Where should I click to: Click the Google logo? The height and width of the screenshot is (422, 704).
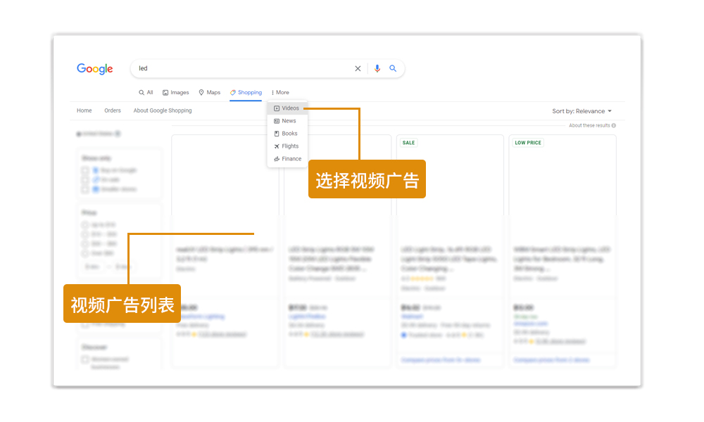coord(95,69)
